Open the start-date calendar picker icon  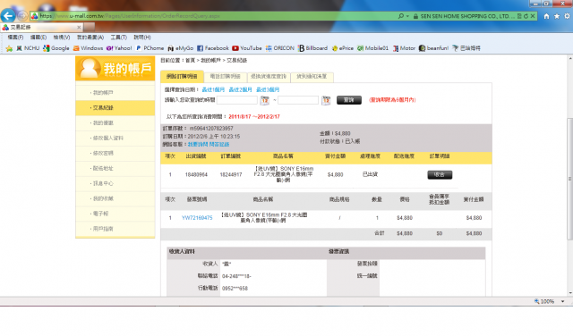tap(265, 100)
